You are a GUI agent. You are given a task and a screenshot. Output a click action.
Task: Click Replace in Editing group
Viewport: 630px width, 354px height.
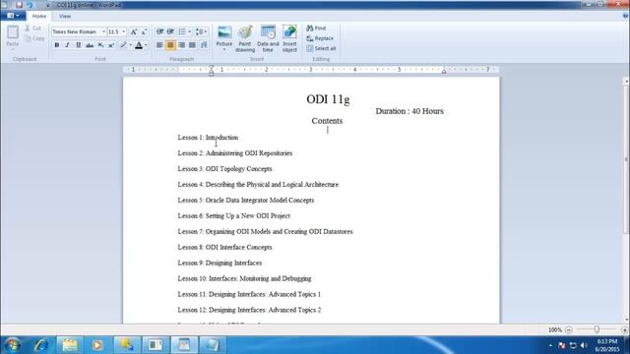pyautogui.click(x=320, y=38)
